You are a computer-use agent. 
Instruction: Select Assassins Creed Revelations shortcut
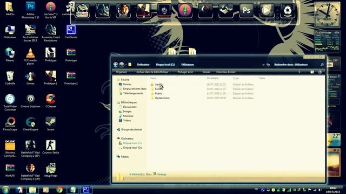point(50,33)
